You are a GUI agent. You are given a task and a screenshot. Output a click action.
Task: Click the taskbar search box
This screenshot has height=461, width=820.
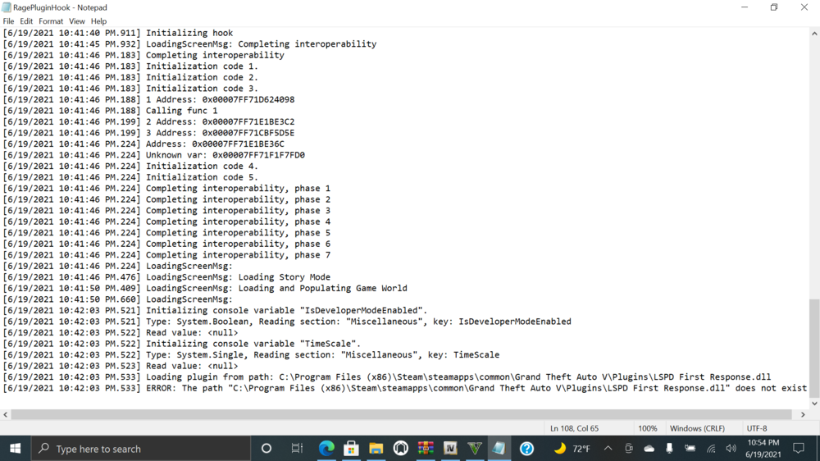point(141,449)
